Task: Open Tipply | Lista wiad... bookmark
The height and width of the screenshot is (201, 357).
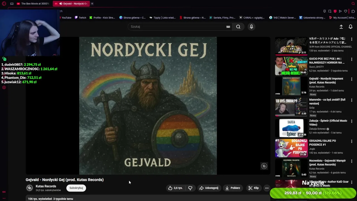Action: pyautogui.click(x=162, y=18)
